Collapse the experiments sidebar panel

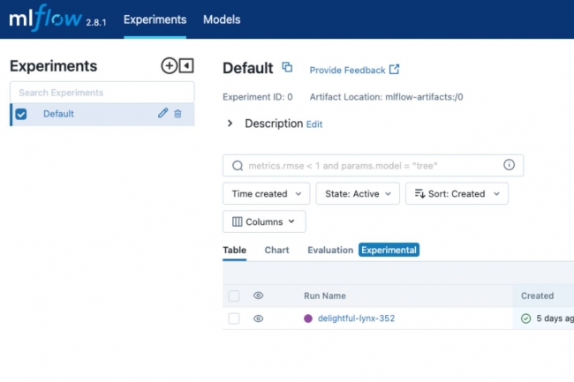point(185,66)
